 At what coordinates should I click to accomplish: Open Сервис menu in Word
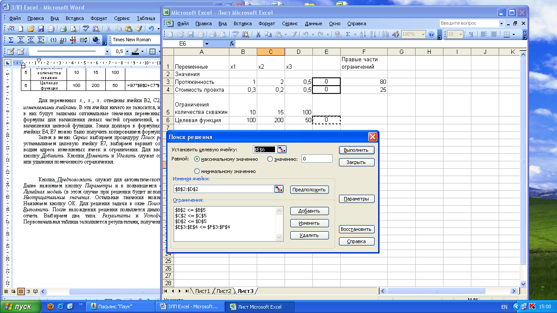click(122, 19)
